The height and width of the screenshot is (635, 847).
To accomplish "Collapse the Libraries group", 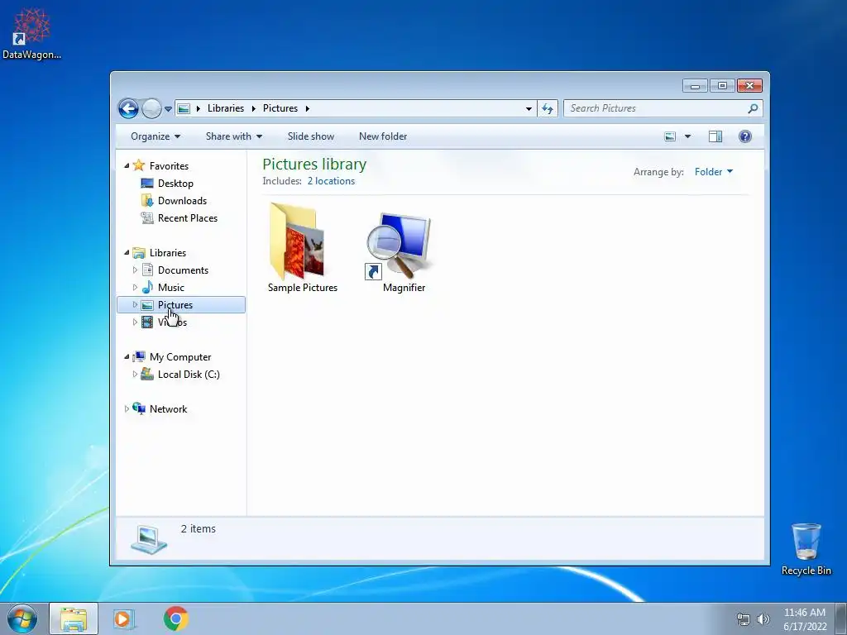I will point(127,253).
